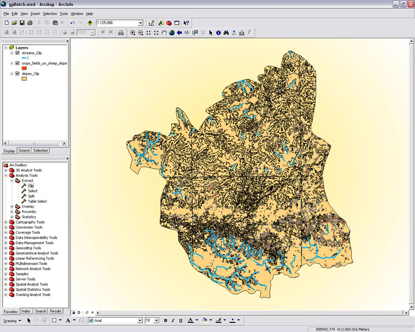Click the Bold text button
Viewport: 415px width, 332px height.
tap(166, 320)
